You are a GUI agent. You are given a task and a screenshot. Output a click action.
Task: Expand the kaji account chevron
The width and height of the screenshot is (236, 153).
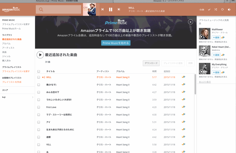point(33,97)
